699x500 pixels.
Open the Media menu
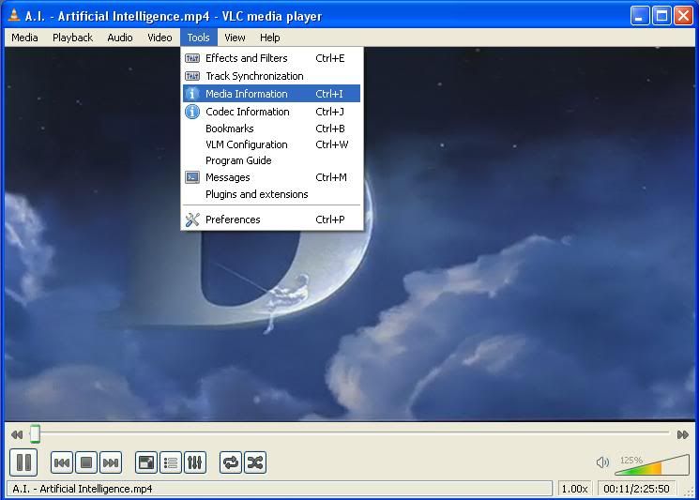(x=24, y=38)
